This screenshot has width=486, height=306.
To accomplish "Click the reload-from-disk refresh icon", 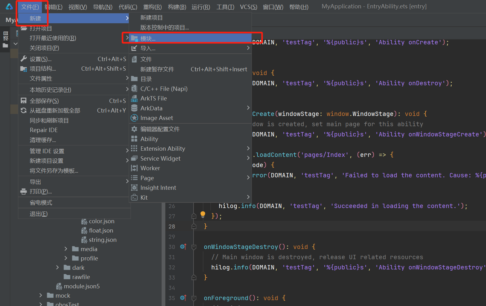I will point(24,110).
